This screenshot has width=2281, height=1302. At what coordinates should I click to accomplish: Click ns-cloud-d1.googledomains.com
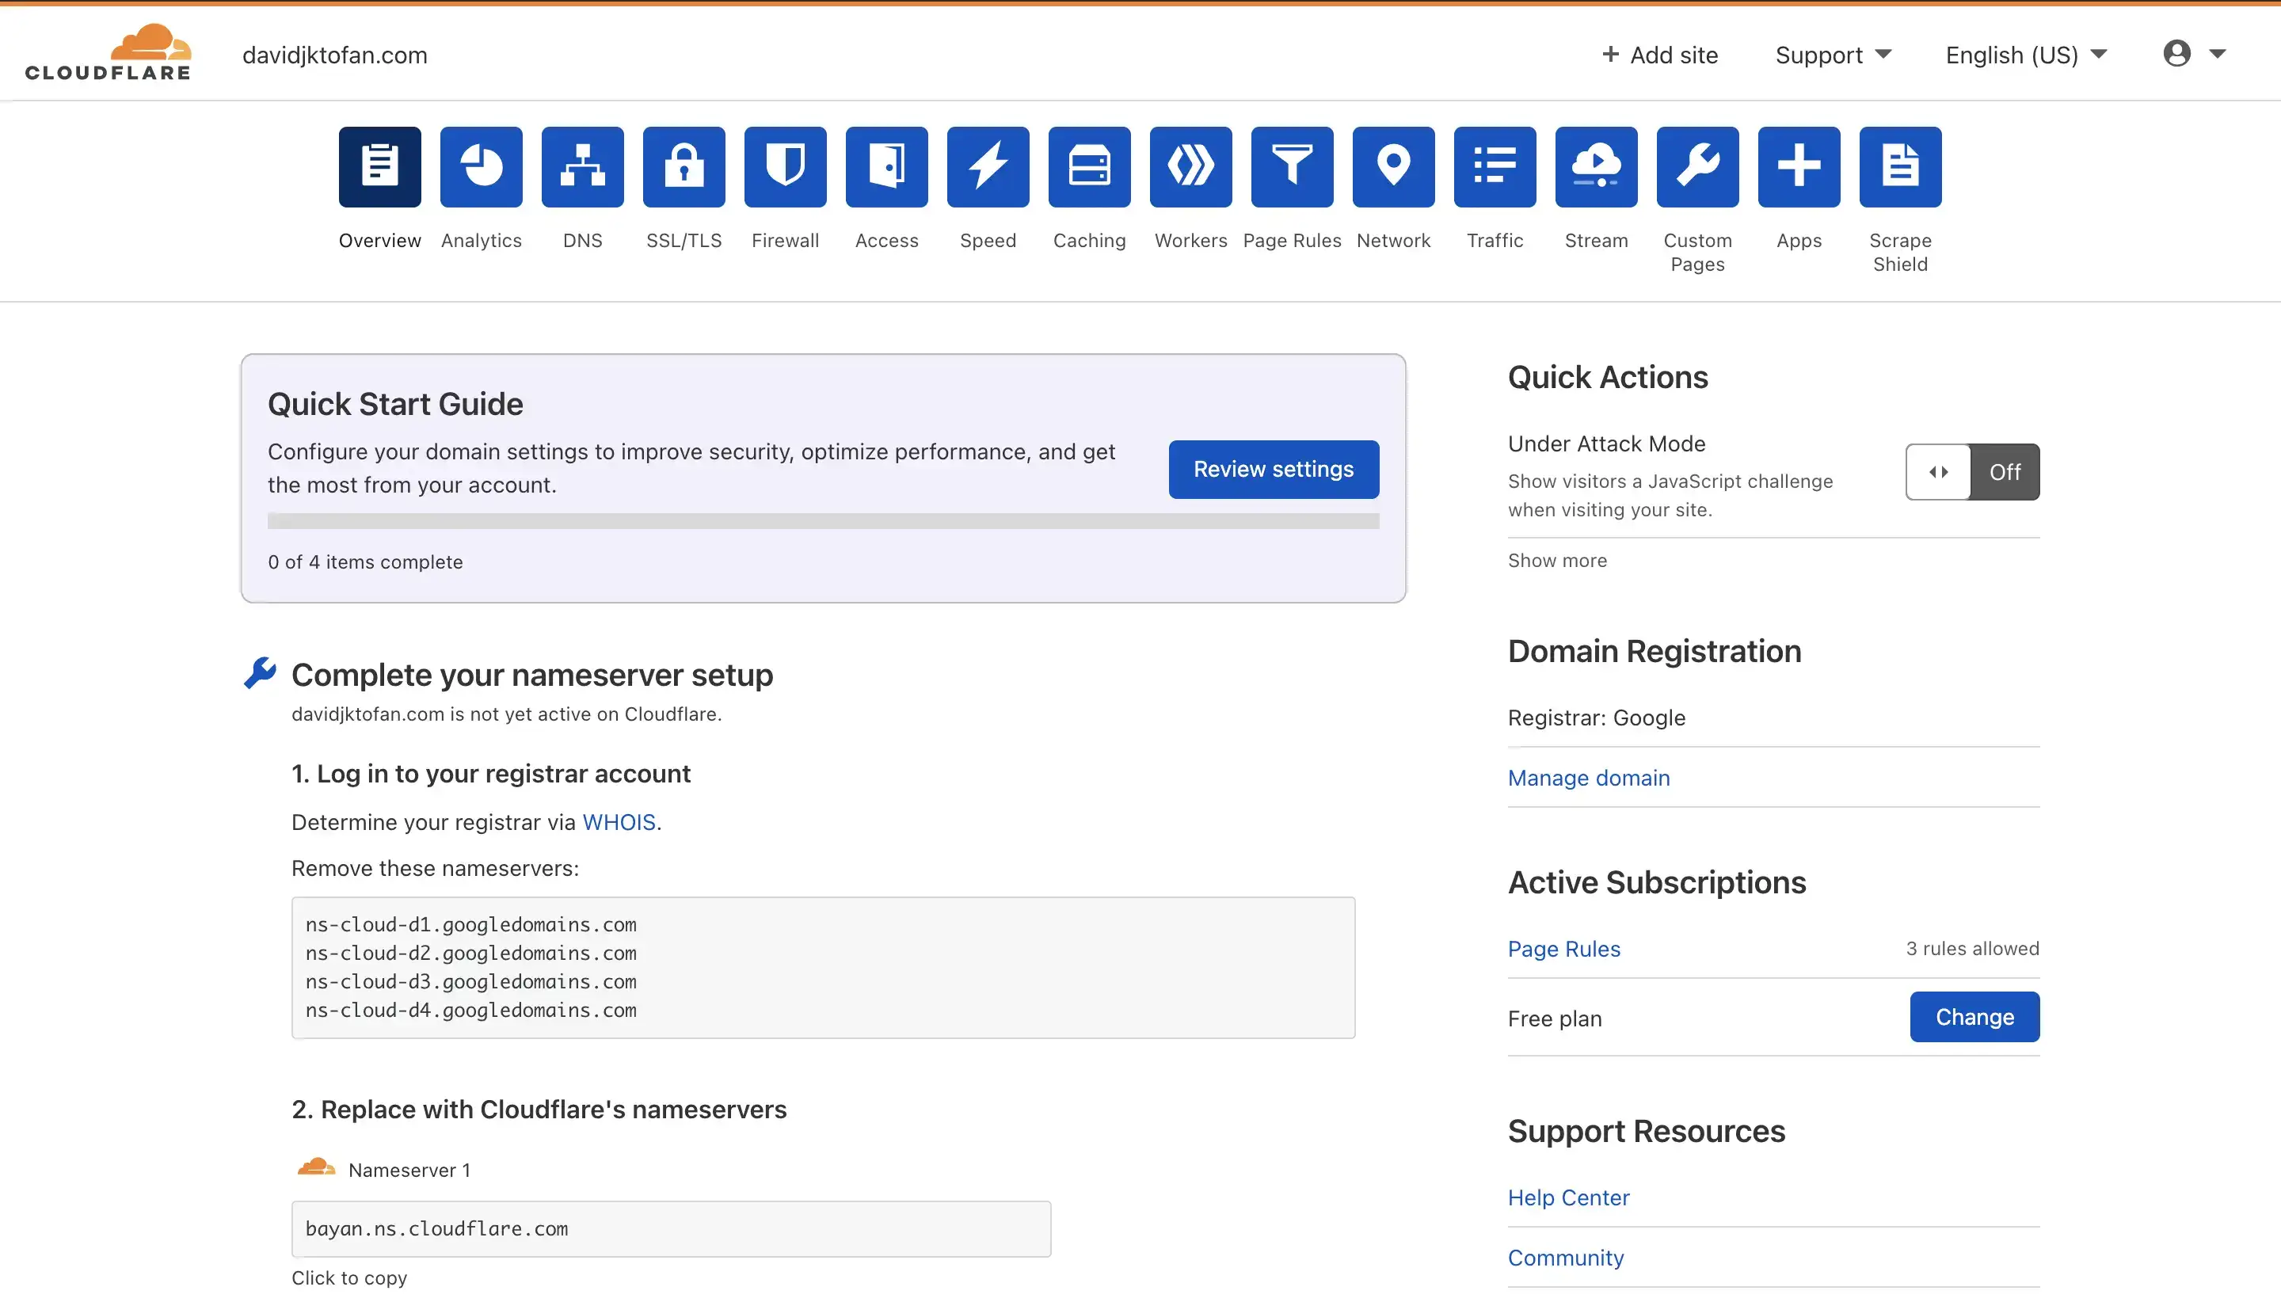[470, 925]
